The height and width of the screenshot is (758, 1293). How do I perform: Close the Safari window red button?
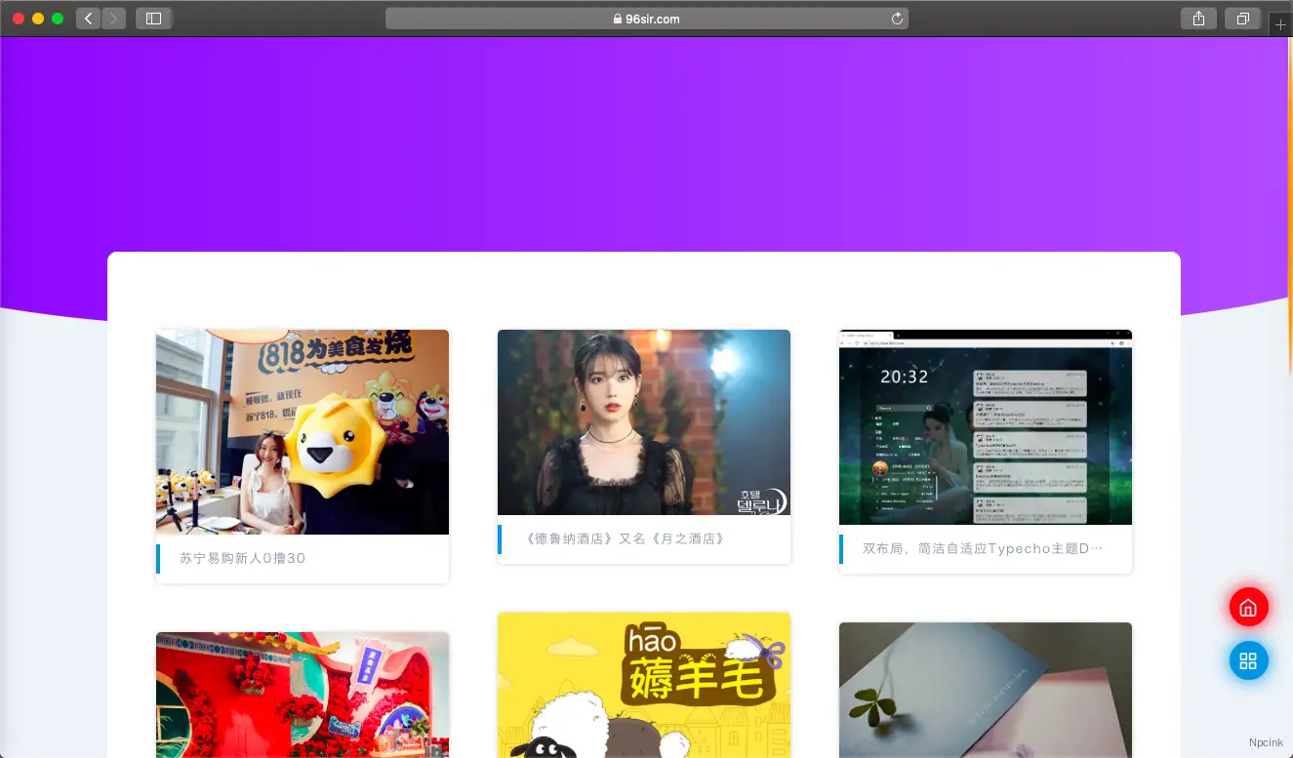coord(19,19)
